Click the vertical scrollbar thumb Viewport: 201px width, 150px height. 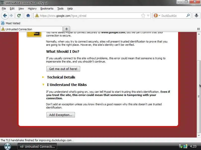[199, 96]
